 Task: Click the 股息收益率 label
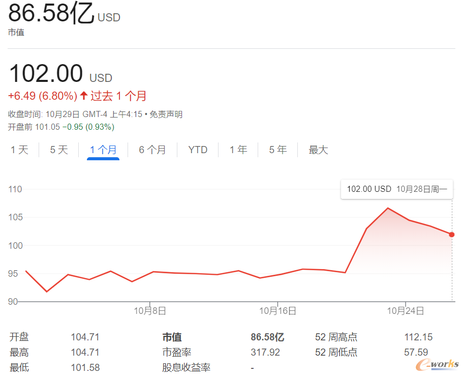click(186, 368)
